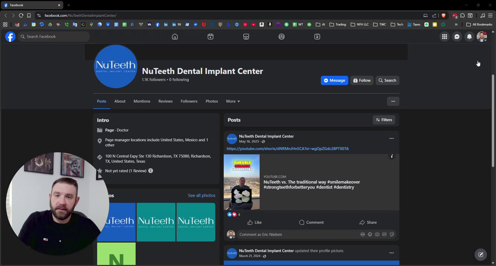This screenshot has height=266, width=496.
Task: Open the Groups icon in top bar
Action: 282,37
